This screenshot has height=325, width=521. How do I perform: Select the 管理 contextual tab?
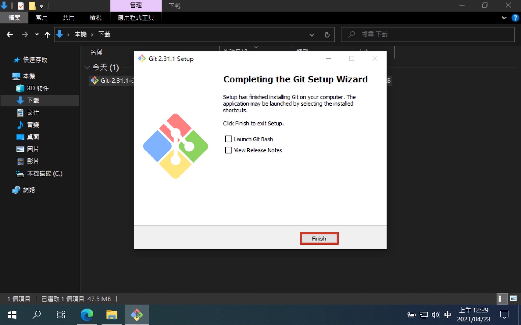pos(136,5)
